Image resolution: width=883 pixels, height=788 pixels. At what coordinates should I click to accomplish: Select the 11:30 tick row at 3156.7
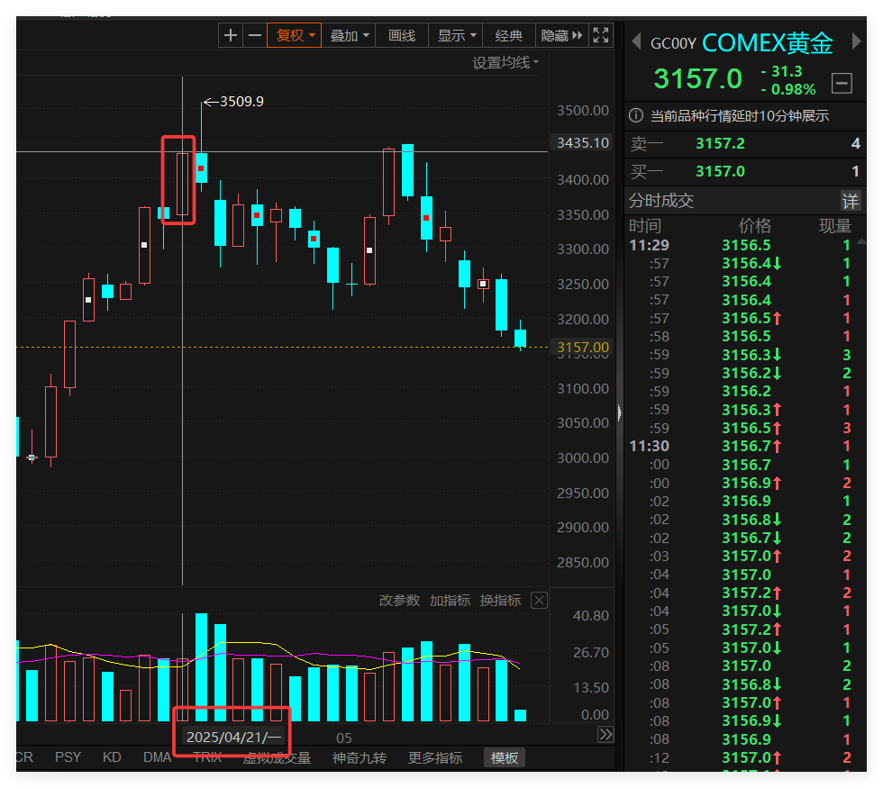tap(741, 447)
